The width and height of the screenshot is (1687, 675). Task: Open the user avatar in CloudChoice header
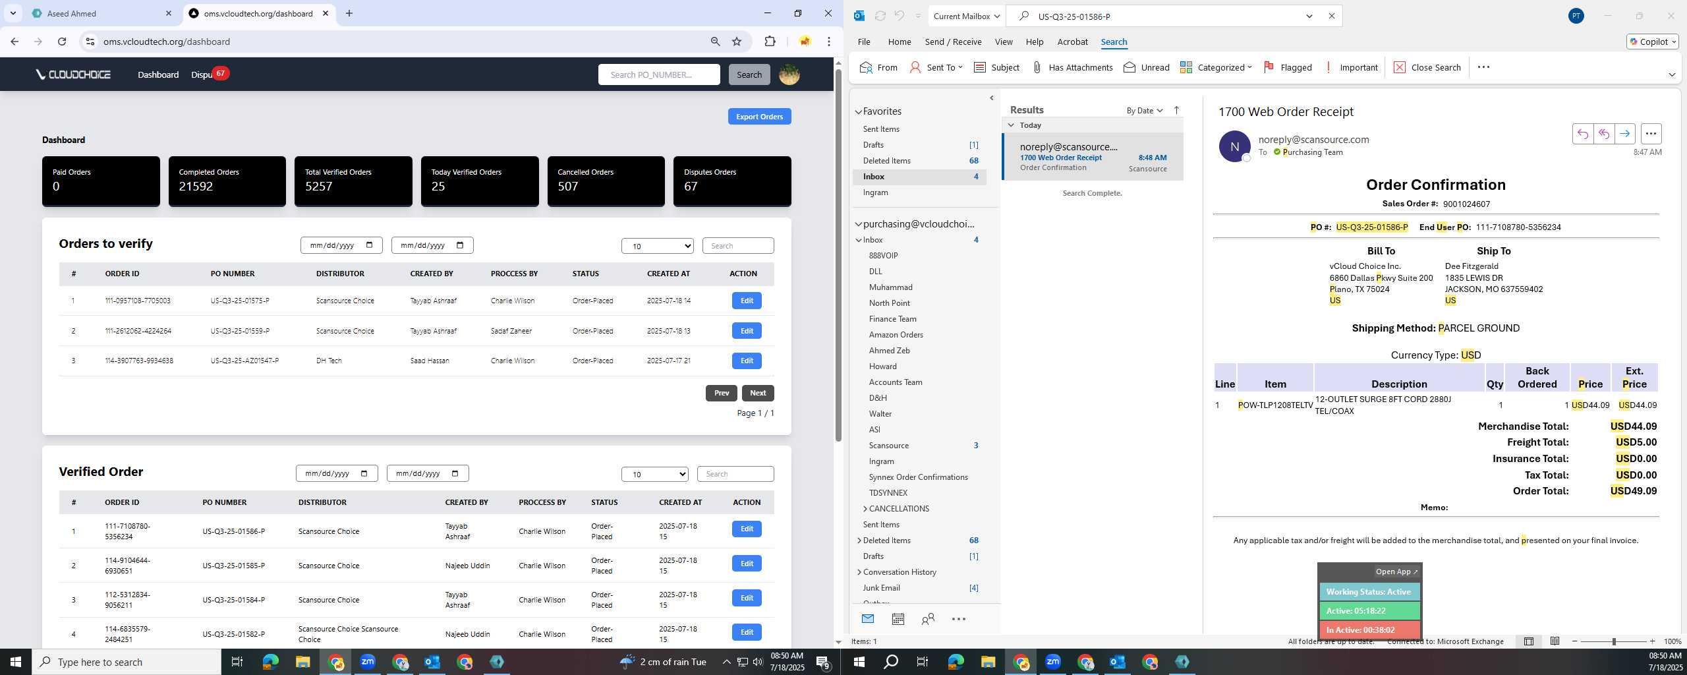pos(789,74)
